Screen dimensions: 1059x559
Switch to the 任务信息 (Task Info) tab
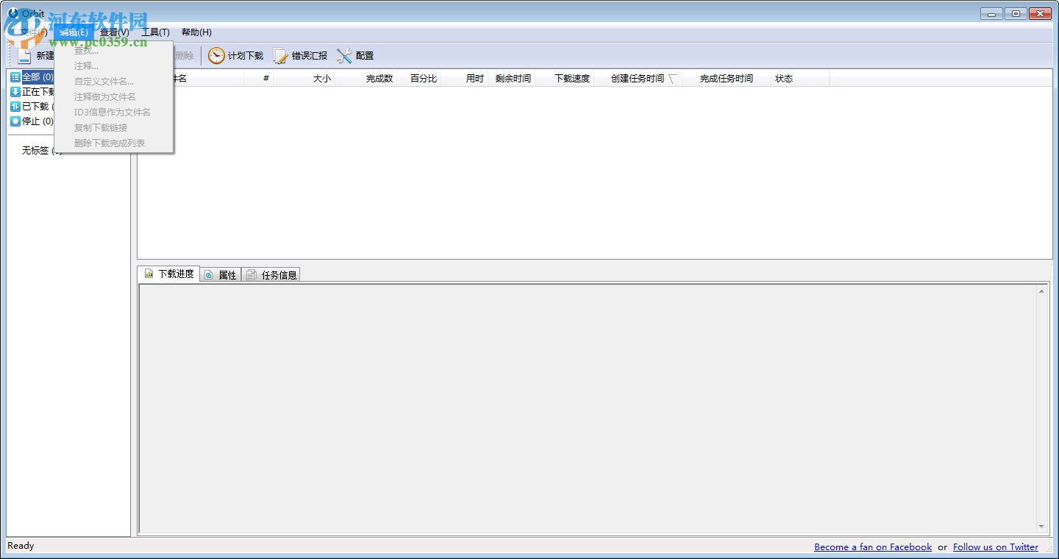pos(271,274)
